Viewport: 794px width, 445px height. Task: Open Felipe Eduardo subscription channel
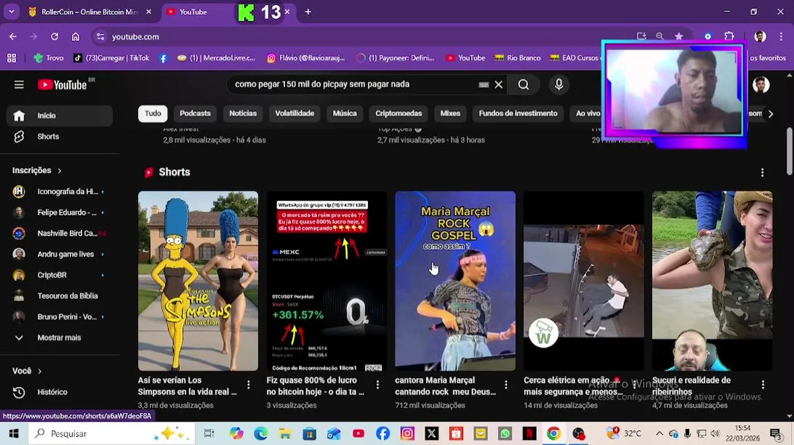click(60, 213)
